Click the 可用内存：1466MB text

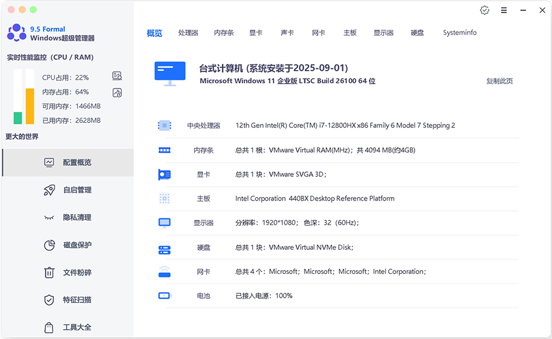(x=71, y=106)
